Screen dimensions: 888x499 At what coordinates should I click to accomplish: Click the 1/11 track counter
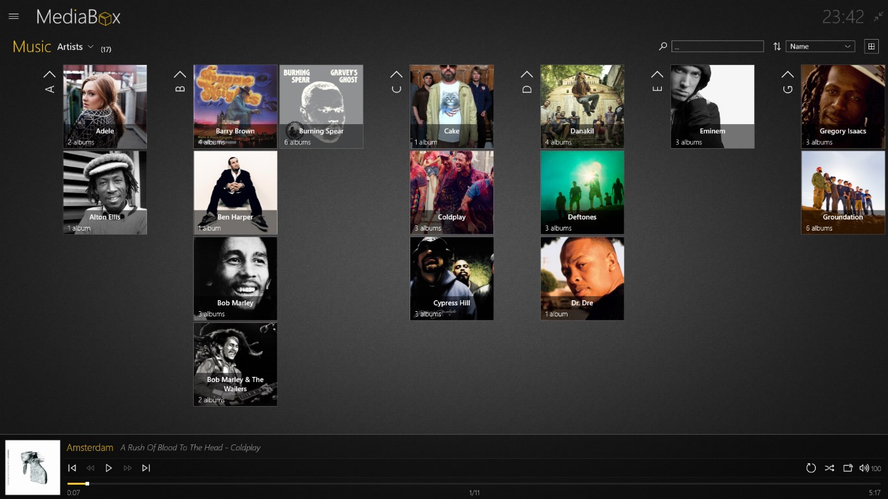[475, 493]
